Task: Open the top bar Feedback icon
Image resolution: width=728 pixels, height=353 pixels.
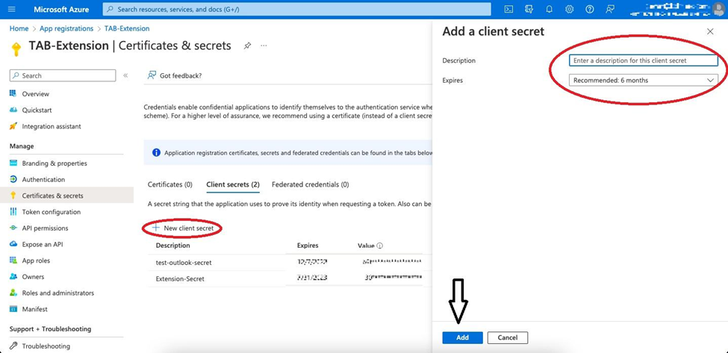Action: (x=610, y=9)
